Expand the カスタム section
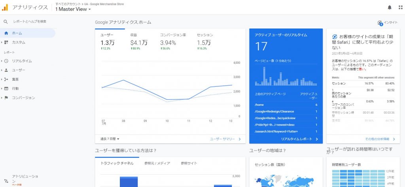The height and width of the screenshot is (187, 405). pyautogui.click(x=2, y=42)
